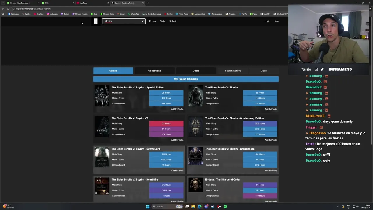Add Enderal: The Shards of Order to profile

(271, 201)
